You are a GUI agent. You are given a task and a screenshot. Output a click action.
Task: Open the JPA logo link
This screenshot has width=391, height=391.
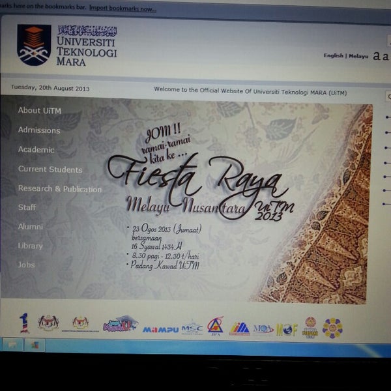(215, 326)
